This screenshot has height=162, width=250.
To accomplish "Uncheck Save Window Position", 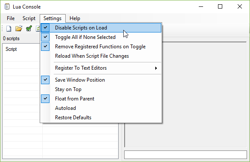I will coord(101,80).
